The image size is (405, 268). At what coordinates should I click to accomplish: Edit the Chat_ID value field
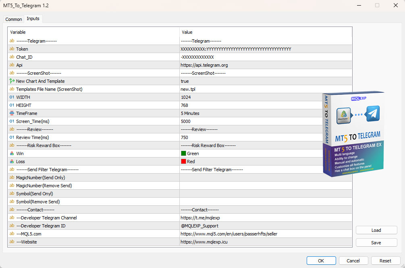coord(266,57)
